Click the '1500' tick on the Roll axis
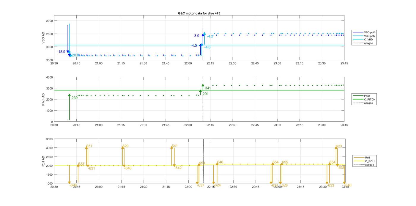The height and width of the screenshot is (206, 416). coord(49,174)
